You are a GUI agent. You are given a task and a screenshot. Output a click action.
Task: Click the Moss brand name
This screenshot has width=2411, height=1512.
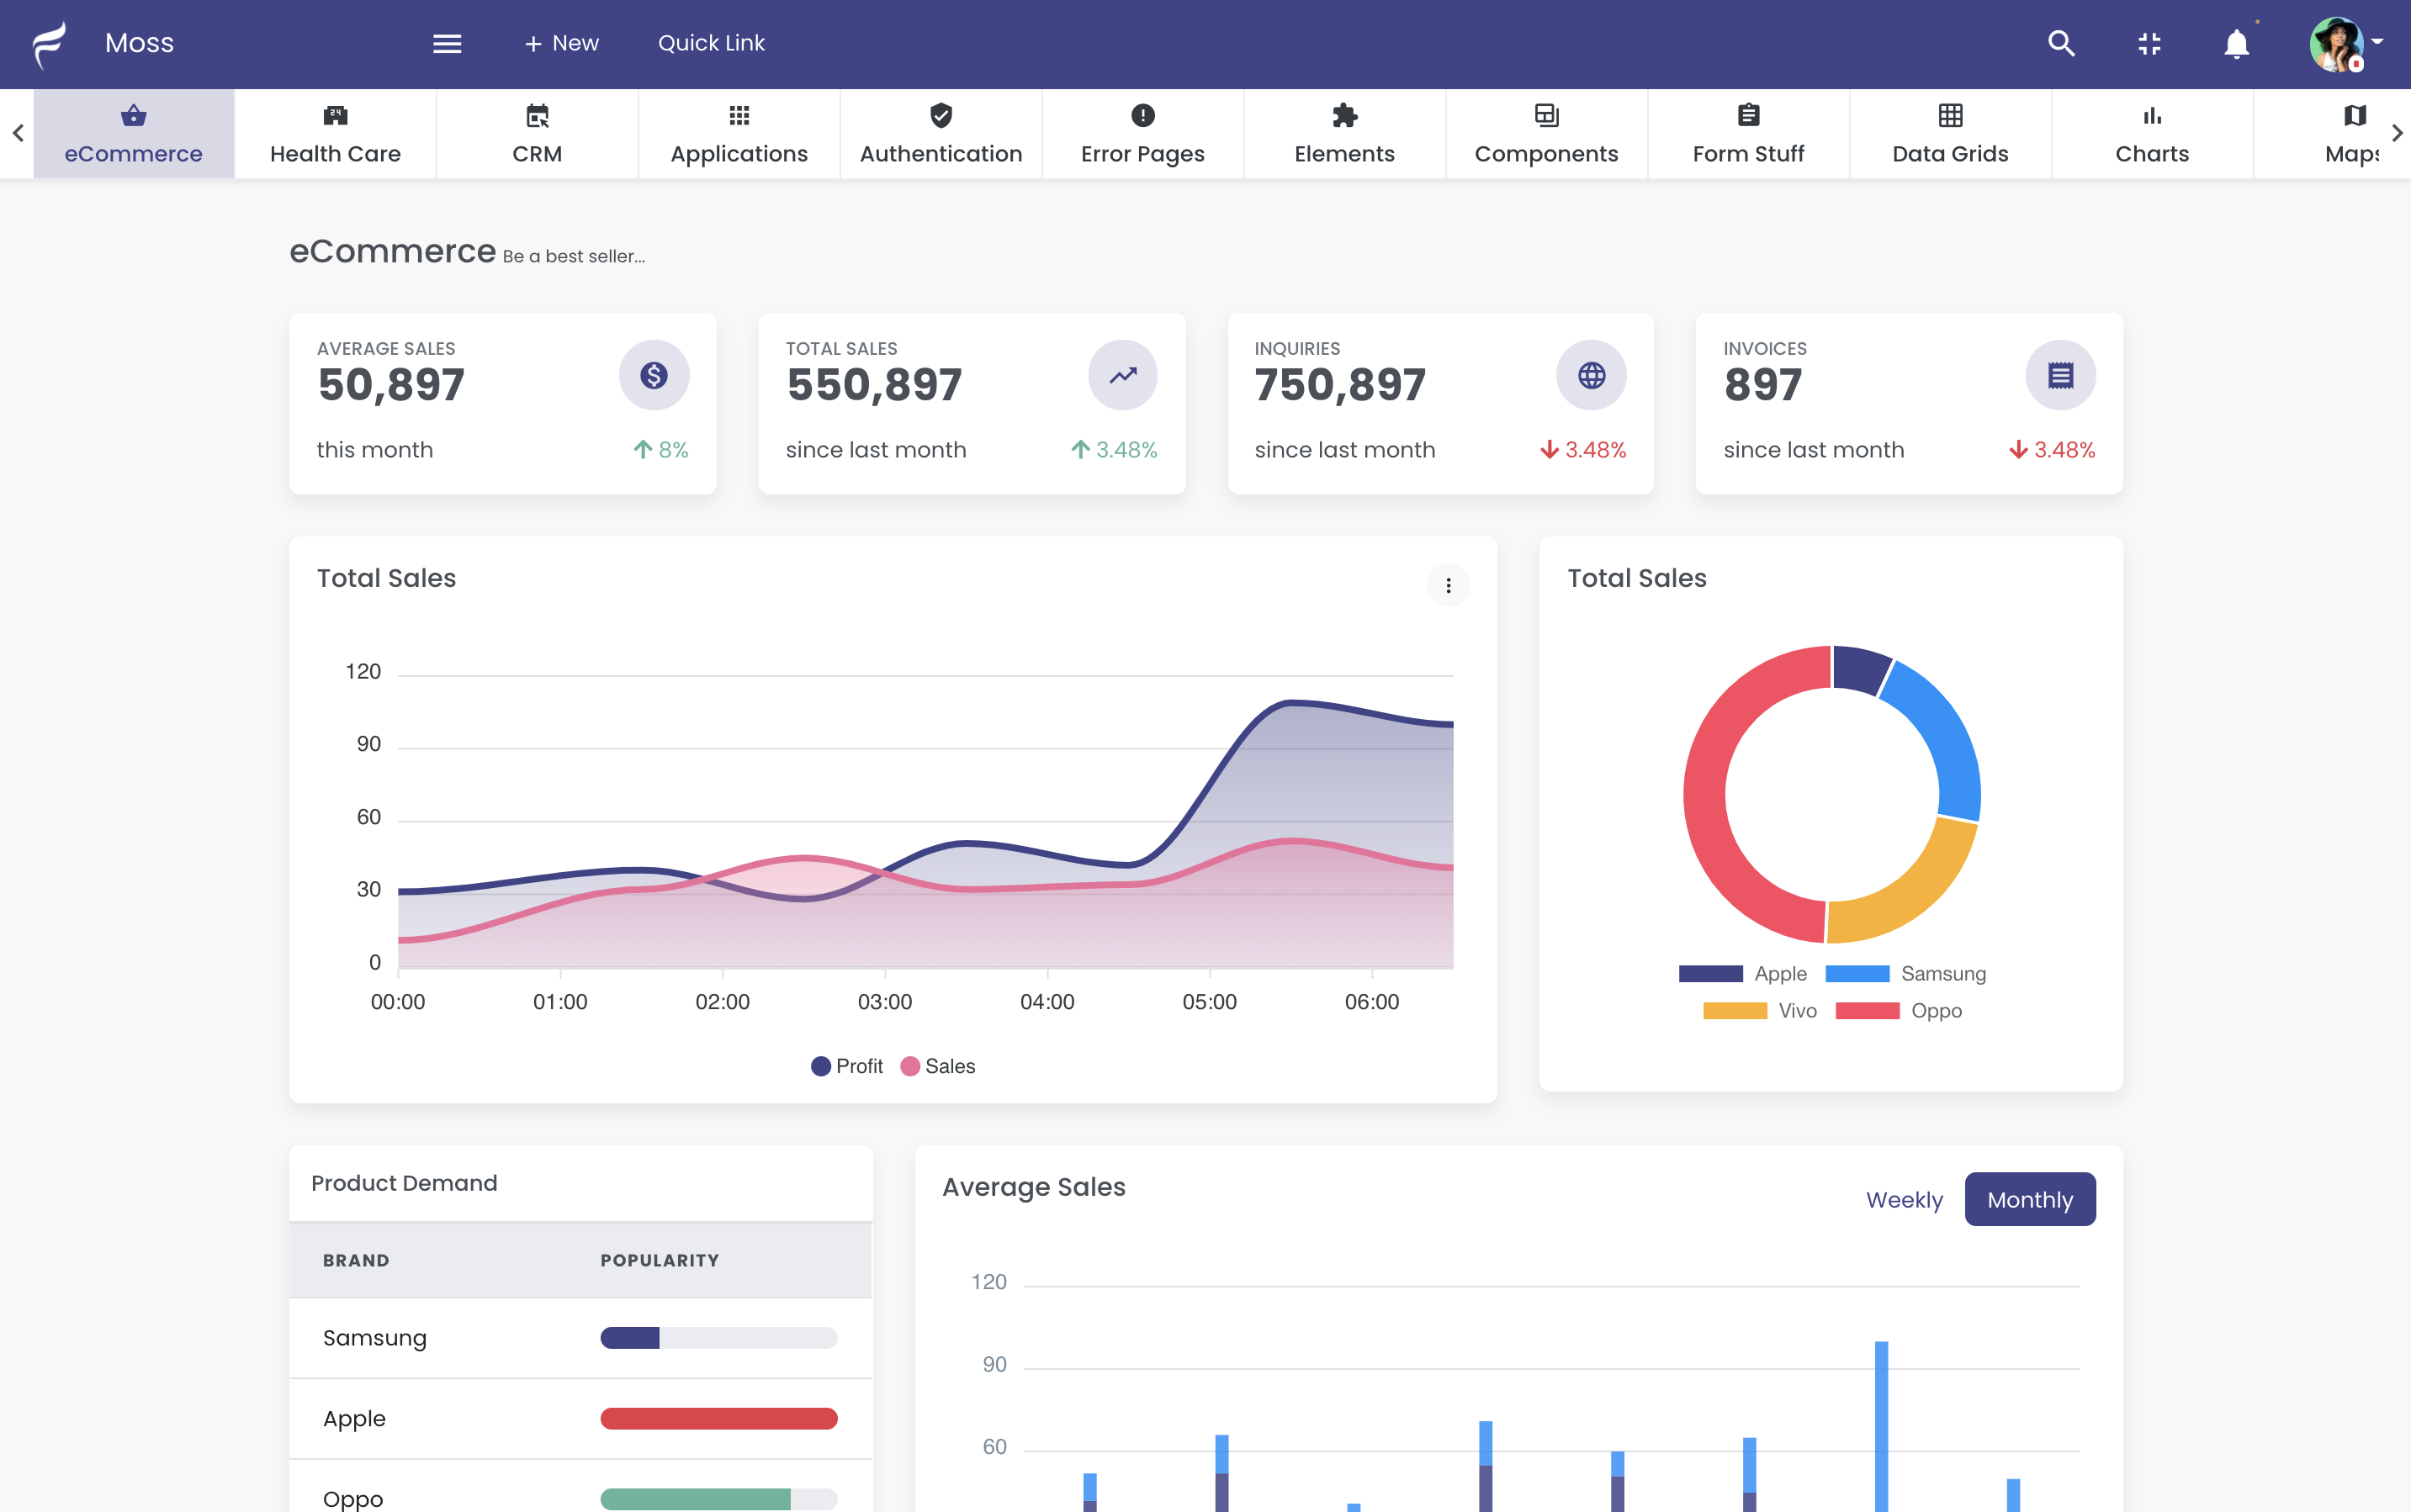tap(139, 43)
